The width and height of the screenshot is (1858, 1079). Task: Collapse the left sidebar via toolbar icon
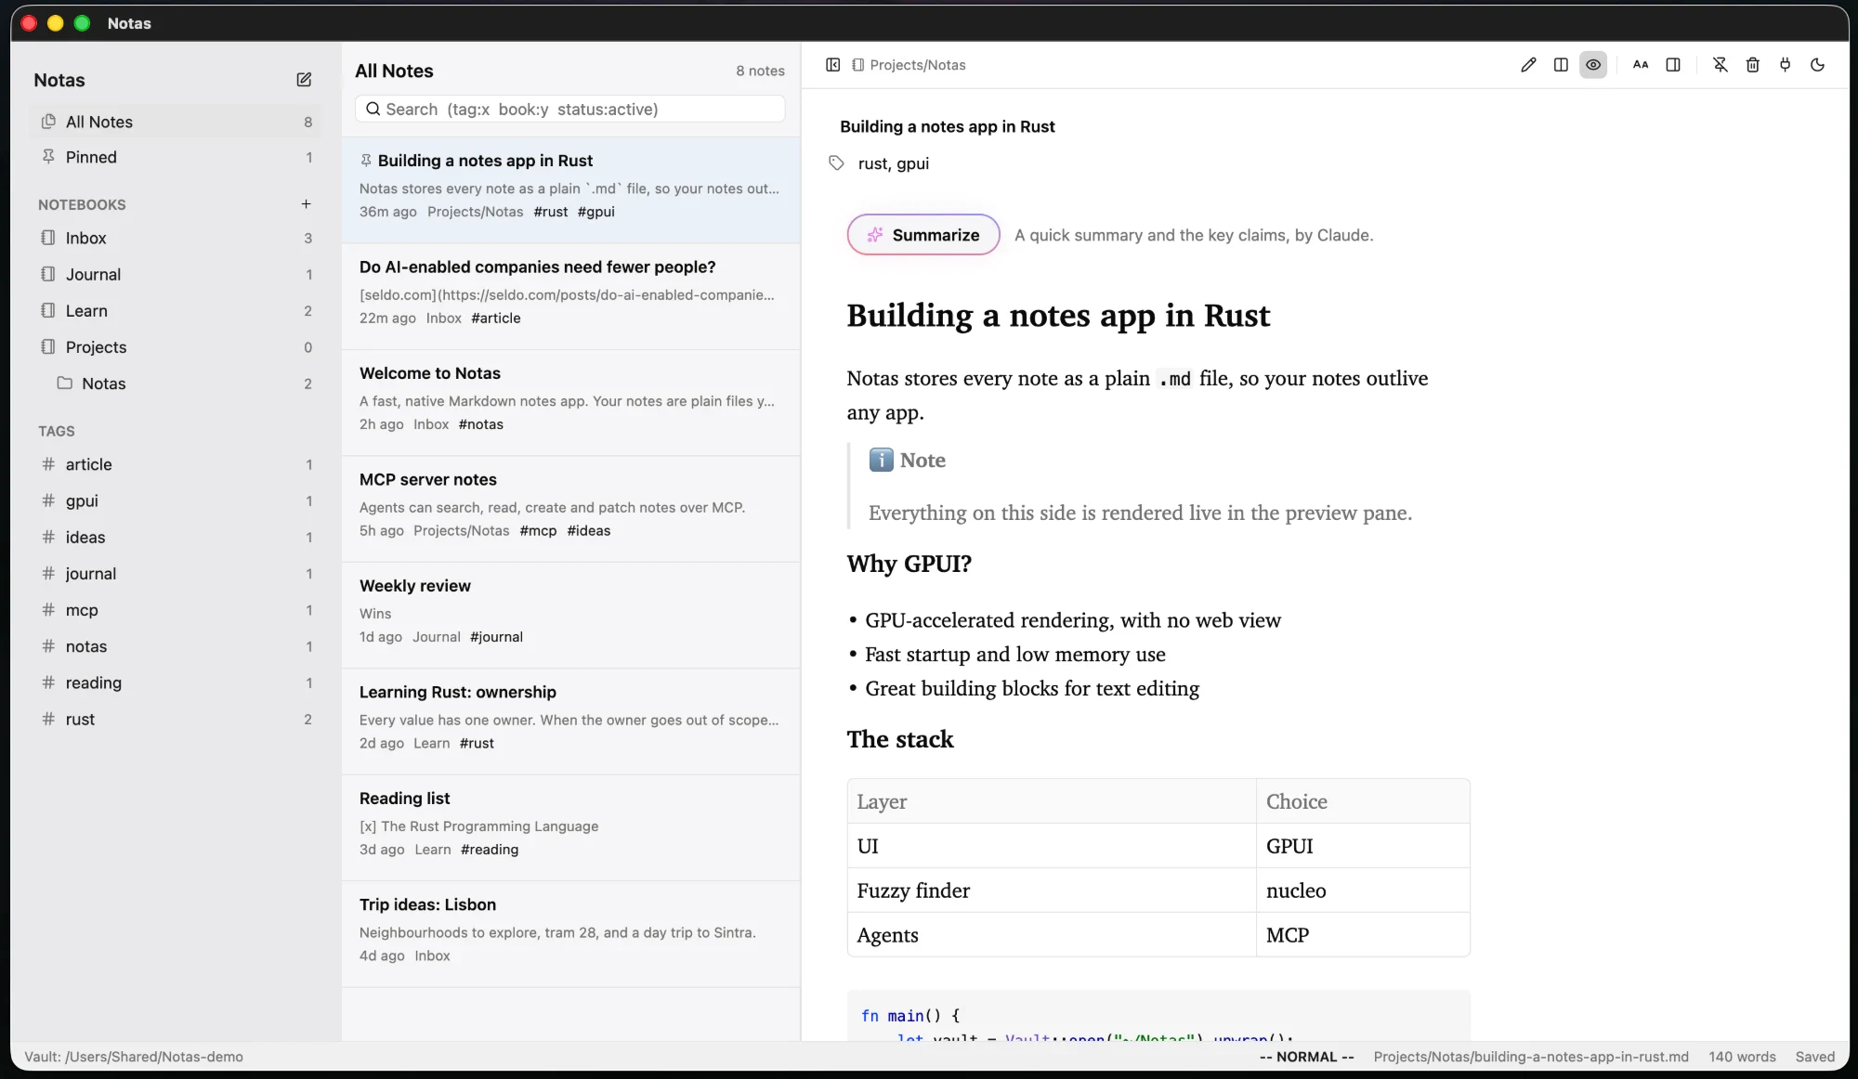(833, 65)
